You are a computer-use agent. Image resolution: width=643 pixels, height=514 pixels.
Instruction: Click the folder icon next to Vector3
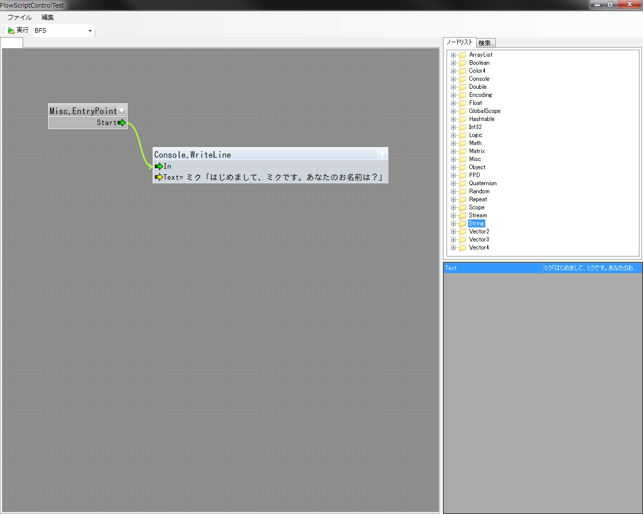pos(463,239)
